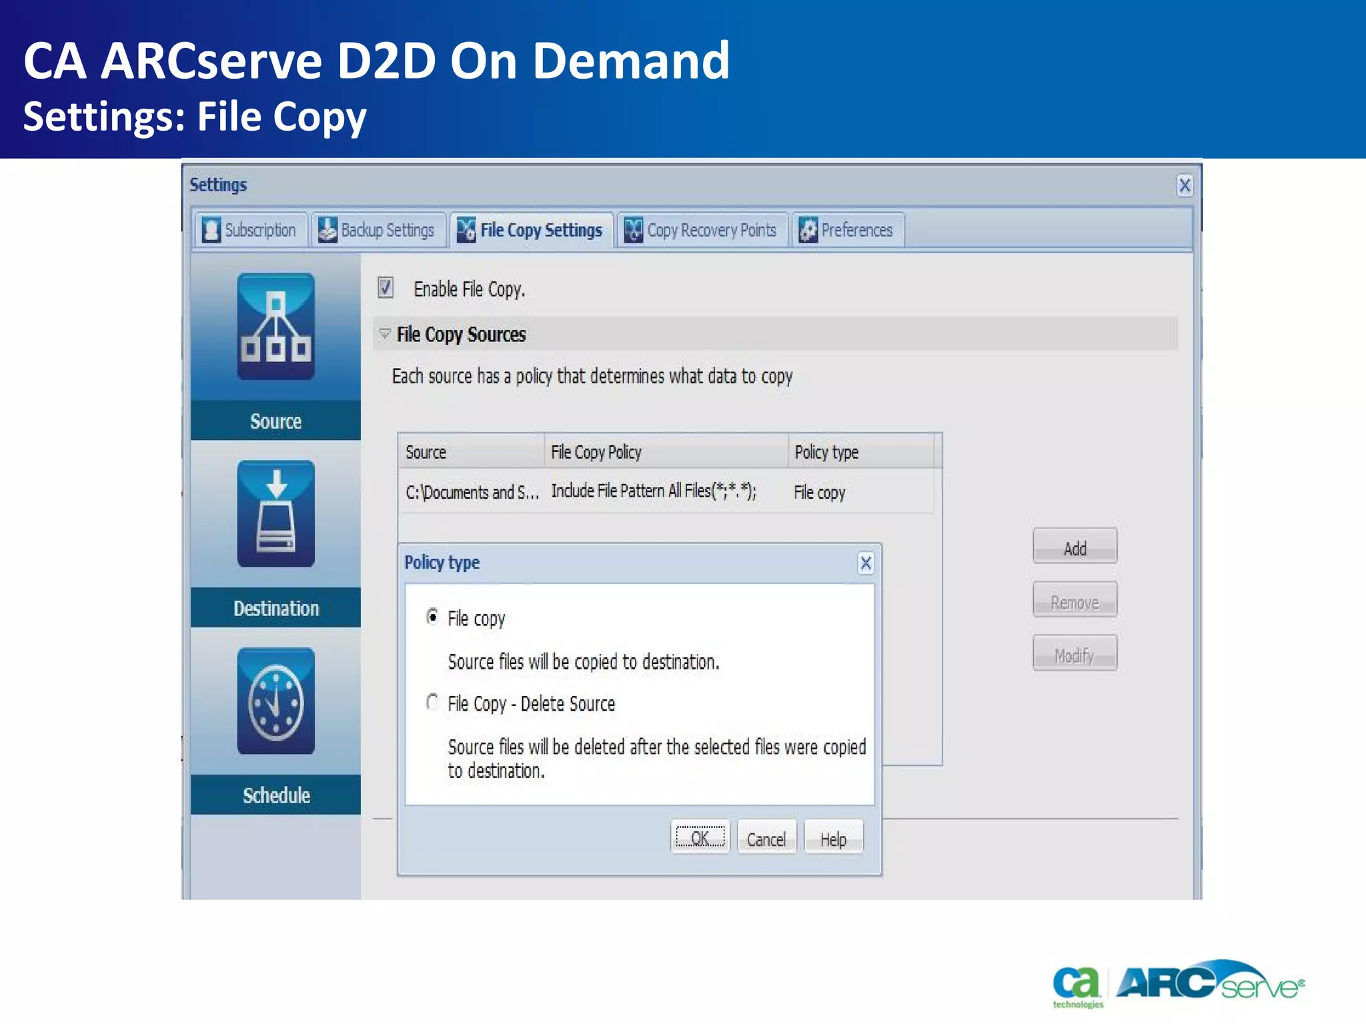Screen dimensions: 1366x1024
Task: Click the Add source button
Action: (1075, 547)
